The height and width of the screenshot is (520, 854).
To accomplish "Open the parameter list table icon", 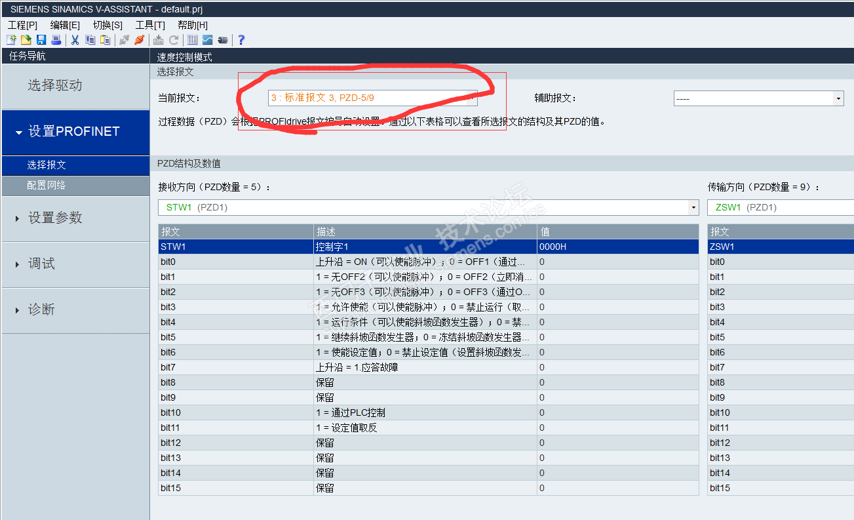I will coord(193,40).
